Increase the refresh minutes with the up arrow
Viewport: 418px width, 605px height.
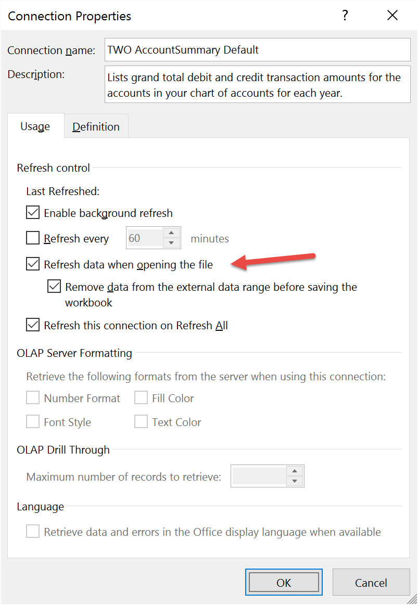pos(171,233)
